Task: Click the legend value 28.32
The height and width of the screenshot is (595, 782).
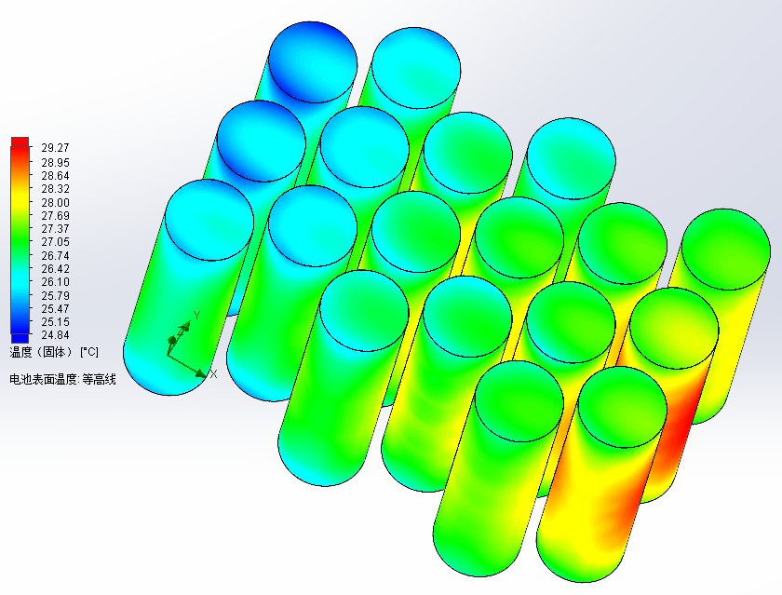Action: [55, 188]
